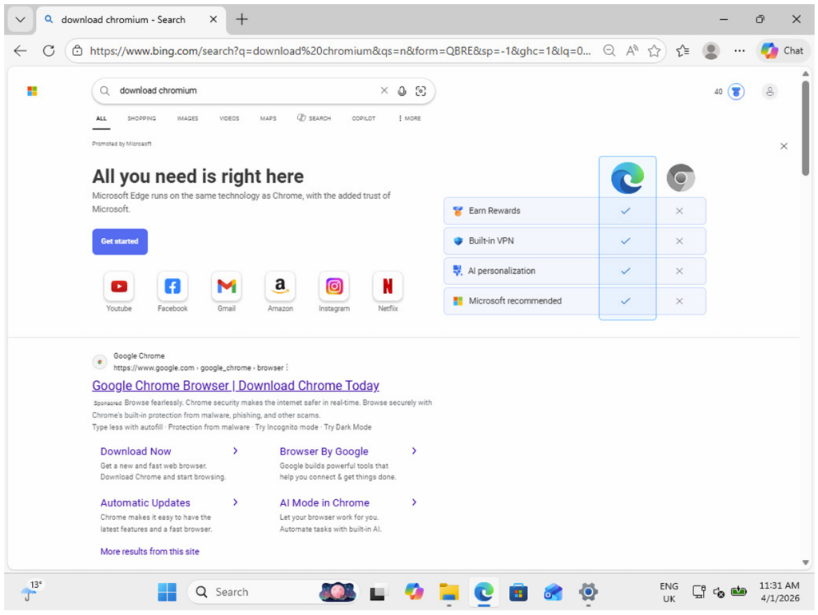The width and height of the screenshot is (818, 615).
Task: Open the AI Mode in Chrome sitelink
Action: 324,503
